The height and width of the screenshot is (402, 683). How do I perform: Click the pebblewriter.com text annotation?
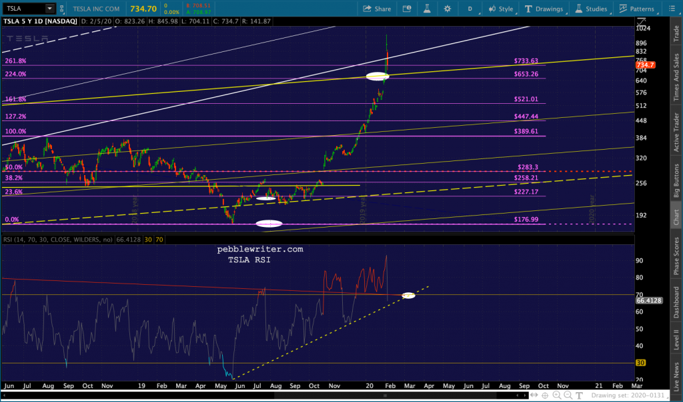(x=260, y=250)
